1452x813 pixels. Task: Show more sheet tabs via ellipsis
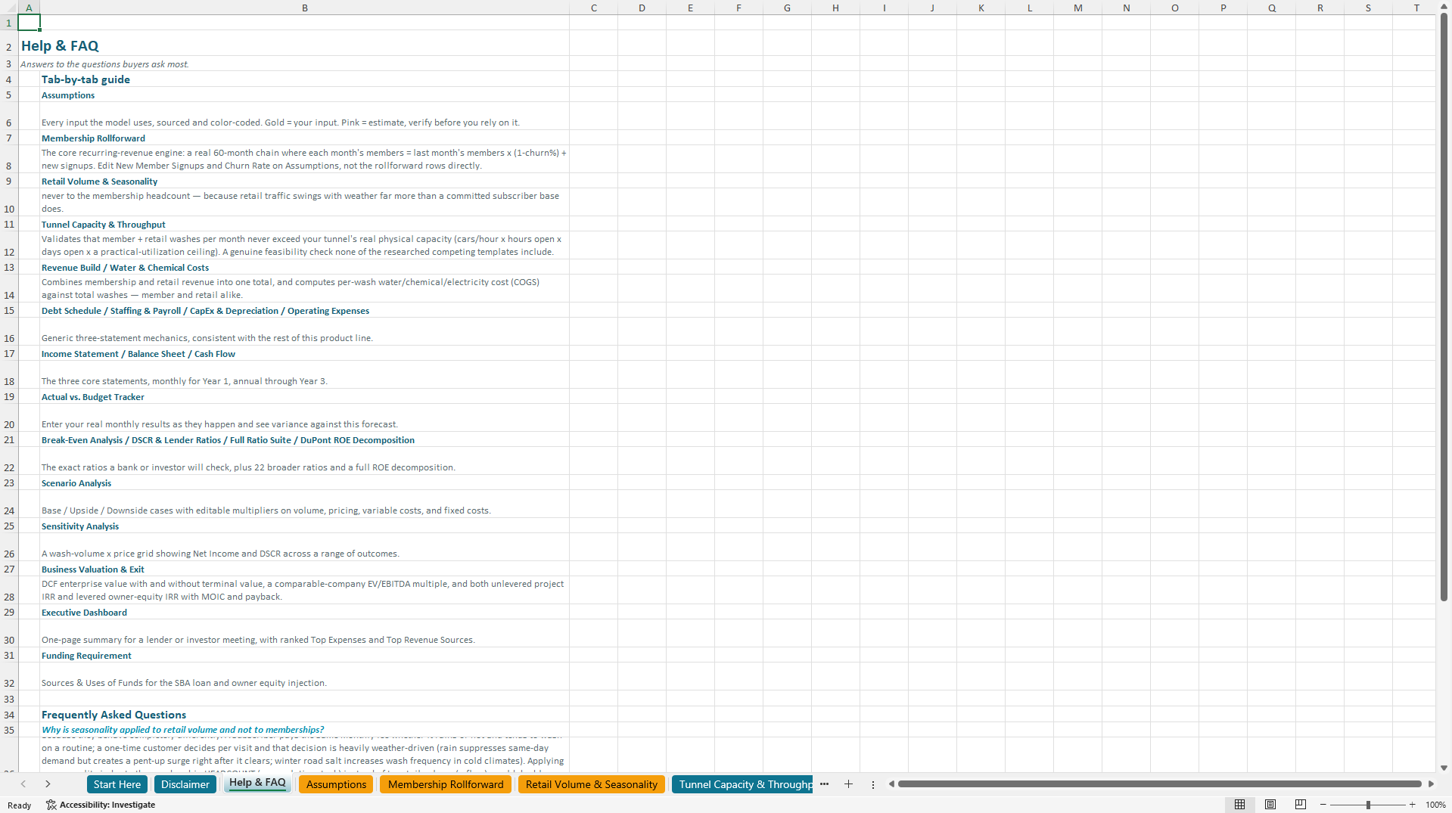pos(824,784)
